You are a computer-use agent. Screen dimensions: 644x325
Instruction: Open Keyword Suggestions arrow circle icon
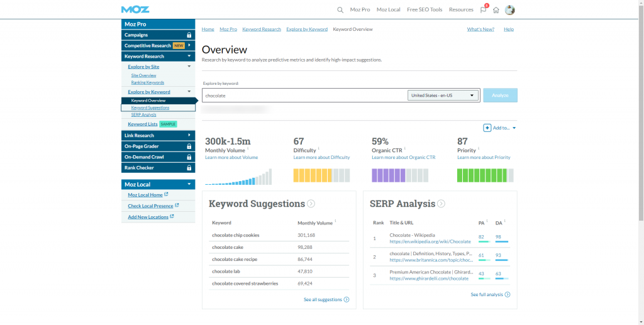click(x=311, y=204)
